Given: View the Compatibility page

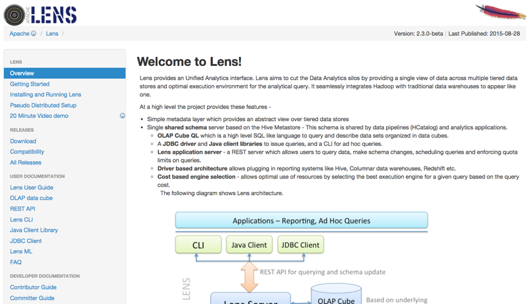Looking at the screenshot, I should (x=27, y=152).
